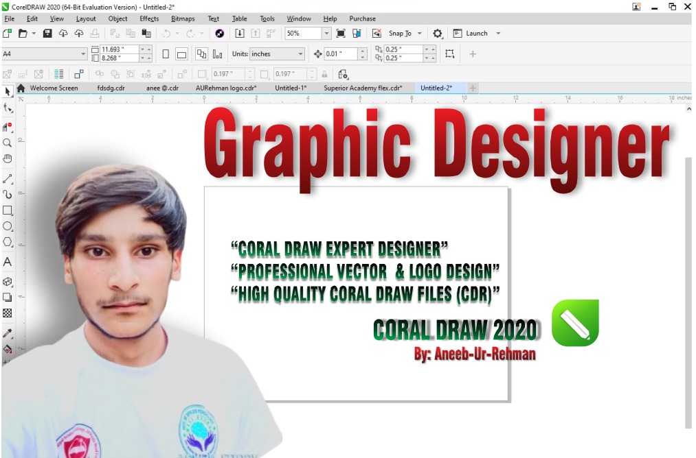Select the Zoom tool in toolbox
Viewport: 696px width, 458px height.
8,143
